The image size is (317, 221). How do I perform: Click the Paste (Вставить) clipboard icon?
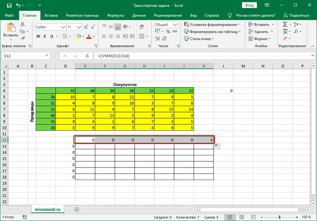point(11,27)
